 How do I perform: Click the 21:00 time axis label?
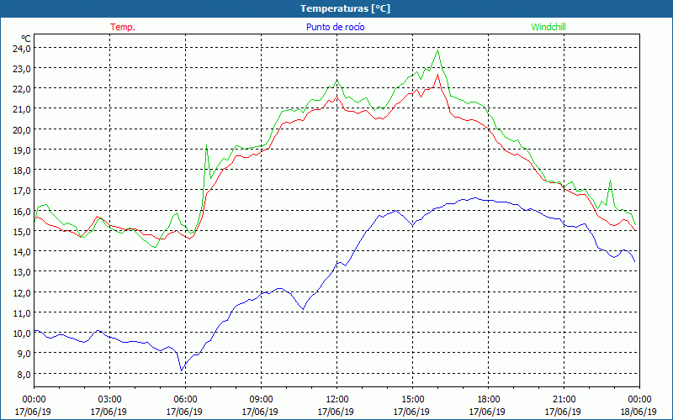(564, 399)
